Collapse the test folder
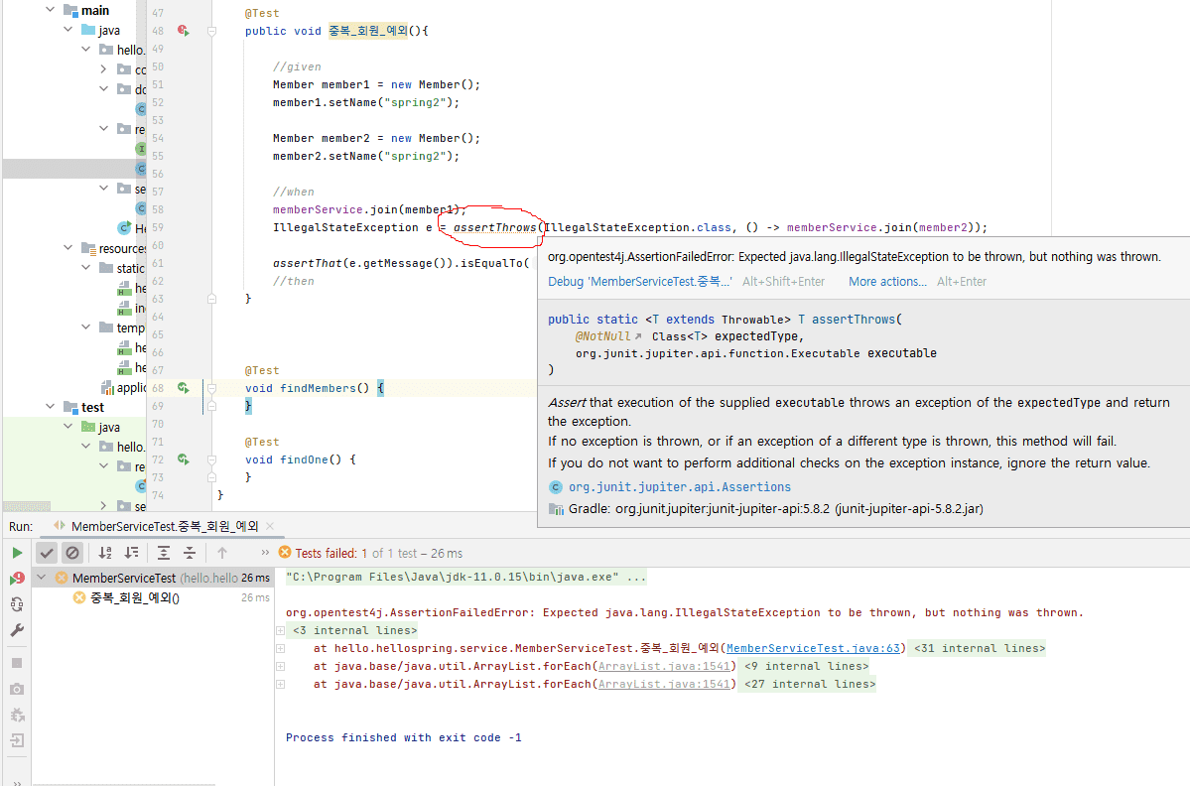 point(50,407)
